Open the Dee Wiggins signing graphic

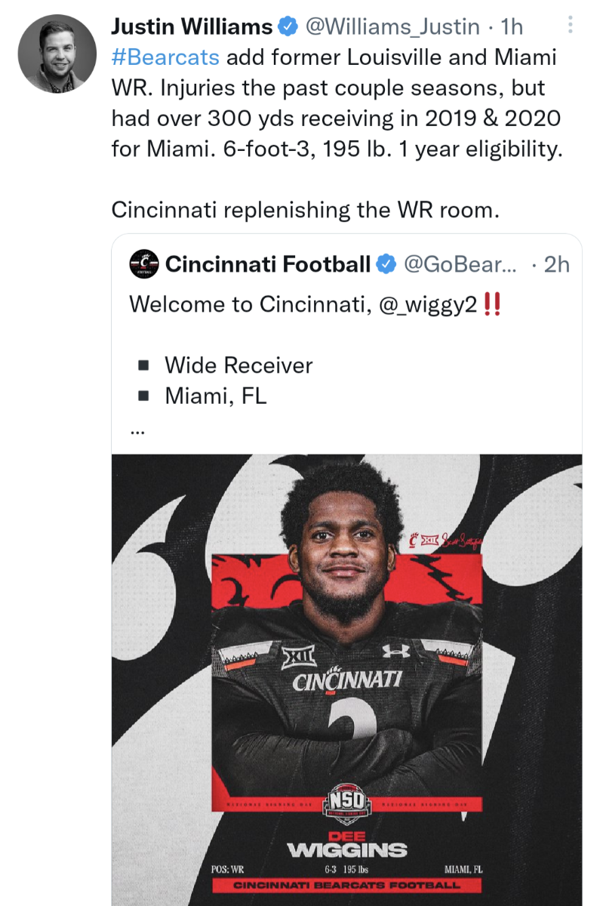coord(347,679)
